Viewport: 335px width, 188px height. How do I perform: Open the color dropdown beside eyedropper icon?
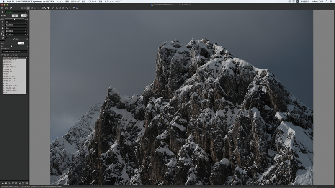16,31
